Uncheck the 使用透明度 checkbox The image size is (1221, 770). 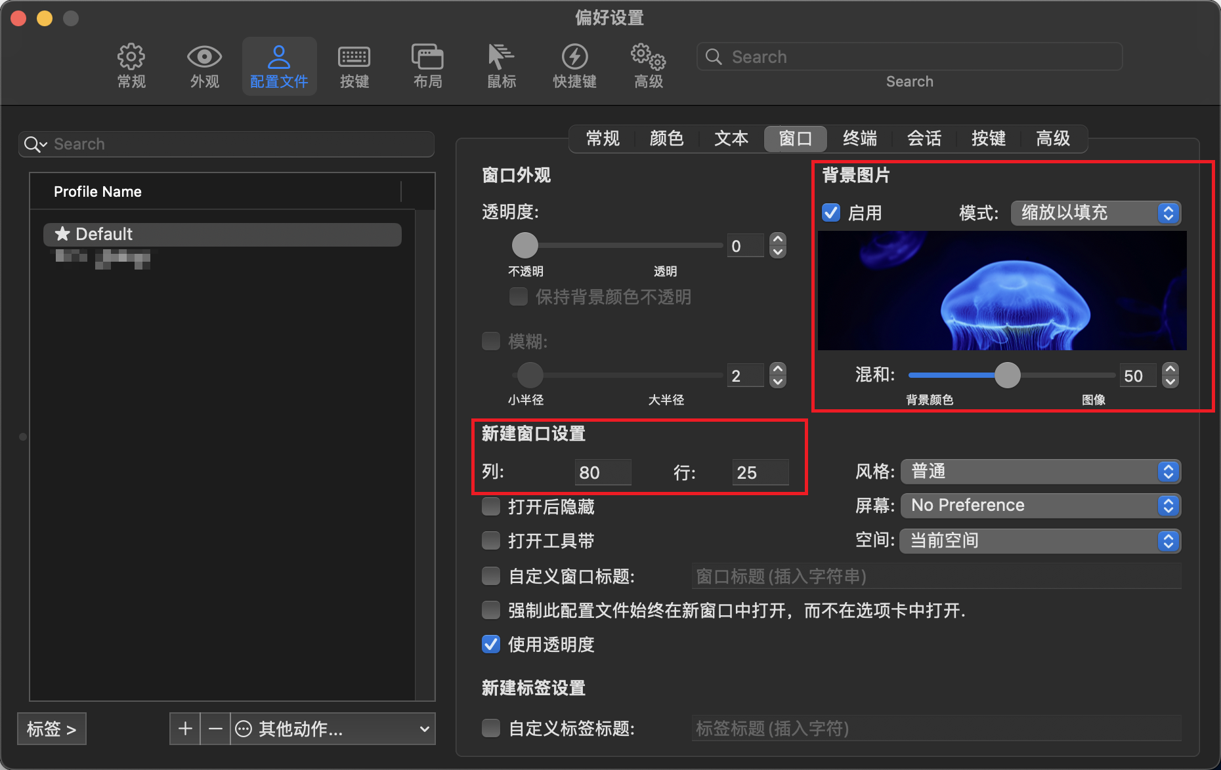(x=491, y=644)
